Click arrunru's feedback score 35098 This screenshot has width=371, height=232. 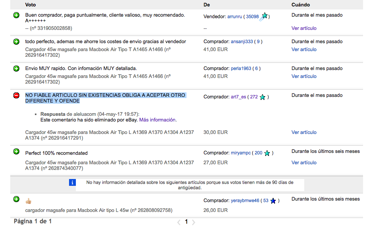point(252,17)
